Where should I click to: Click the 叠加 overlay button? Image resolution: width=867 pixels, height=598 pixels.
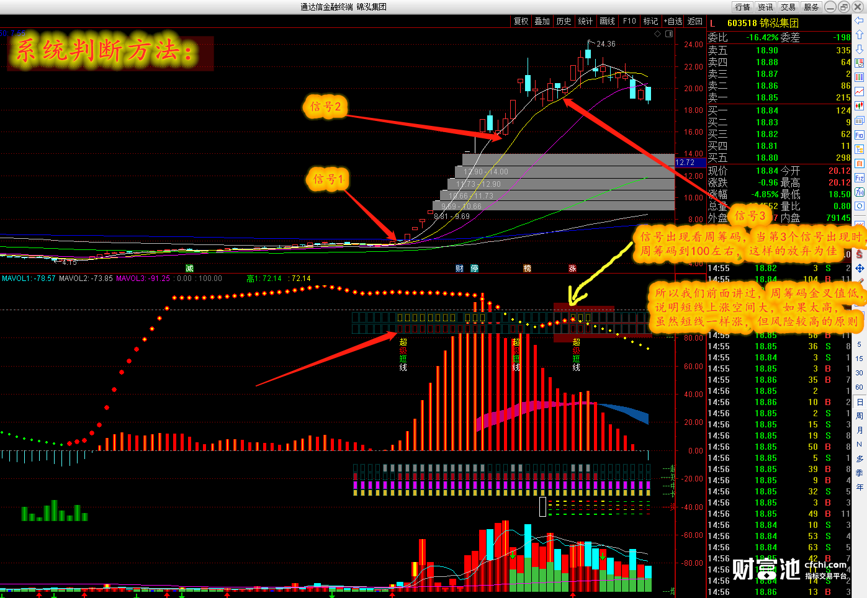[x=542, y=21]
